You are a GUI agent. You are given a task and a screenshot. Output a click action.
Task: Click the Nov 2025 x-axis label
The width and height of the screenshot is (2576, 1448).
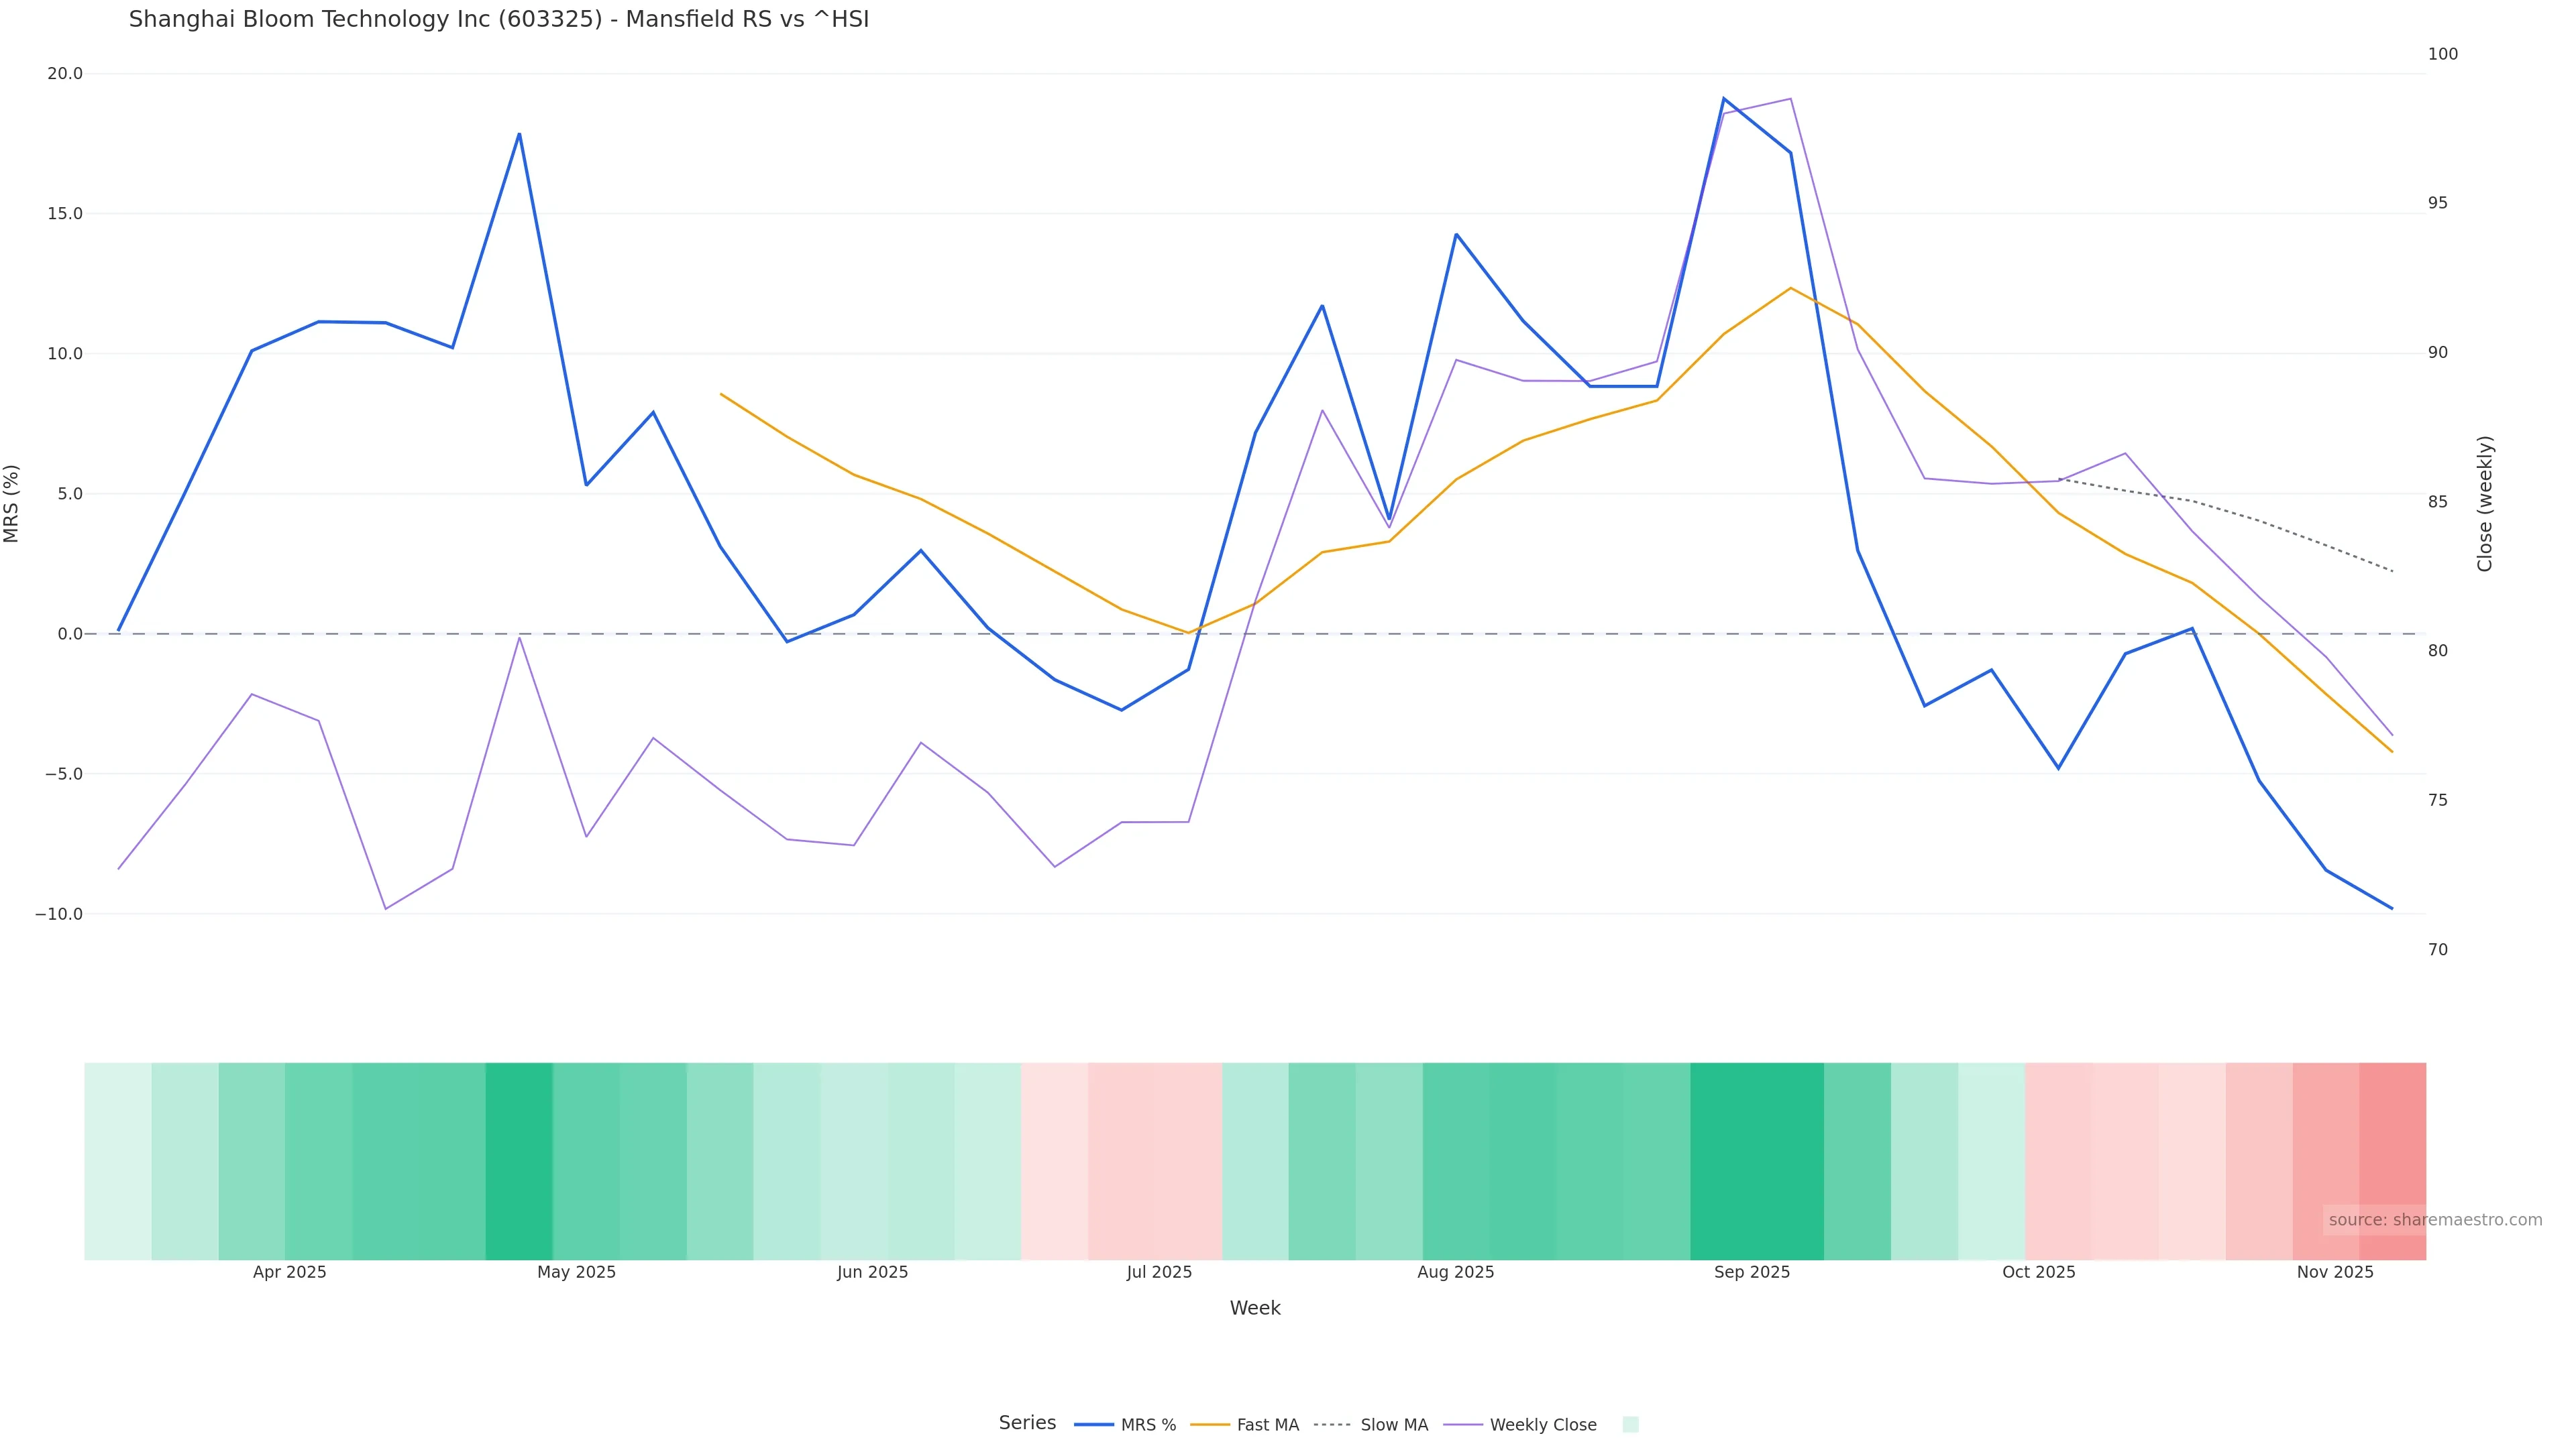pyautogui.click(x=2335, y=1272)
